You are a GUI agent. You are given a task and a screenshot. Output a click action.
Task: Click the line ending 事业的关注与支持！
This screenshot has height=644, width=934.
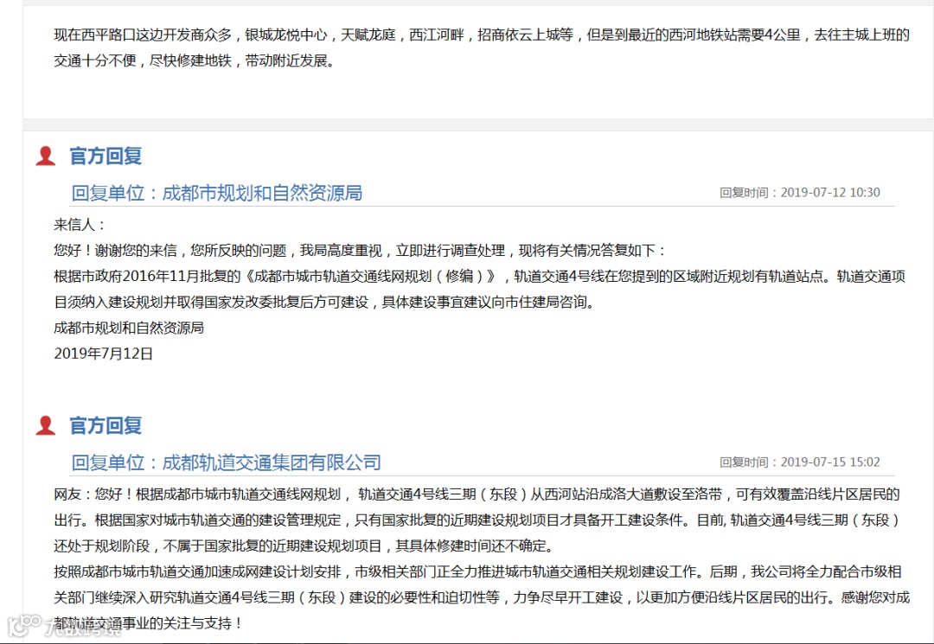pyautogui.click(x=149, y=623)
